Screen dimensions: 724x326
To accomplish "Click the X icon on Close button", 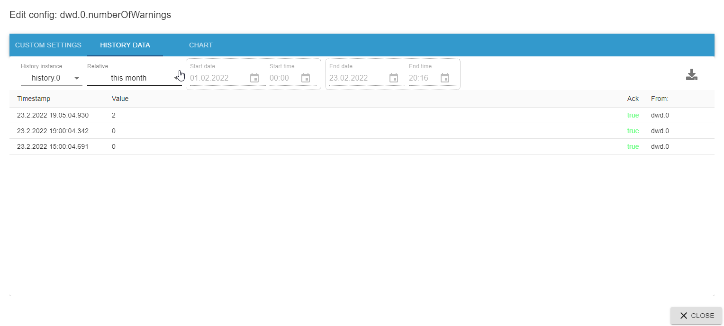I will [x=683, y=316].
